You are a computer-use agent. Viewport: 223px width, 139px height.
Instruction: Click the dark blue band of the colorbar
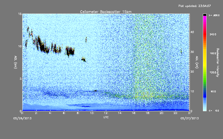click(x=205, y=94)
